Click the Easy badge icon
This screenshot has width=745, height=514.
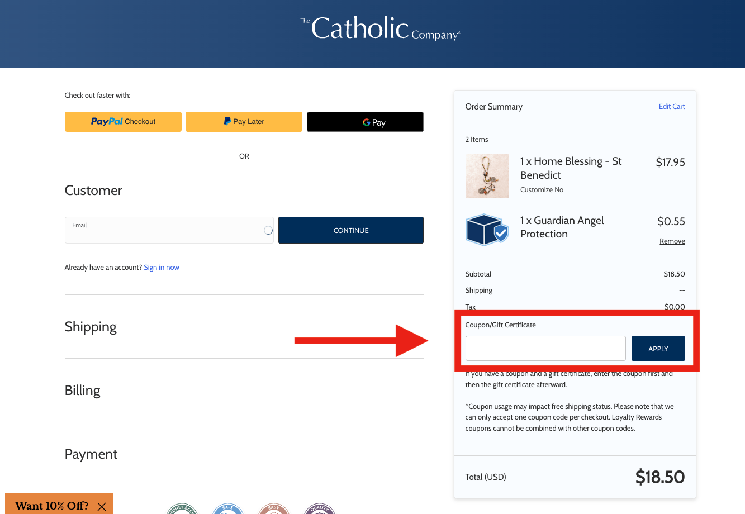click(x=274, y=508)
